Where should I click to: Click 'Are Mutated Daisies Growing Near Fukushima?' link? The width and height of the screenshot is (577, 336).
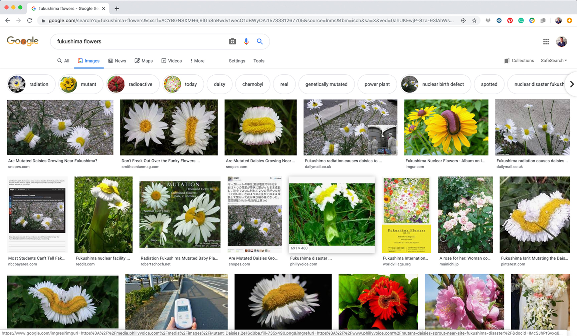coord(53,161)
